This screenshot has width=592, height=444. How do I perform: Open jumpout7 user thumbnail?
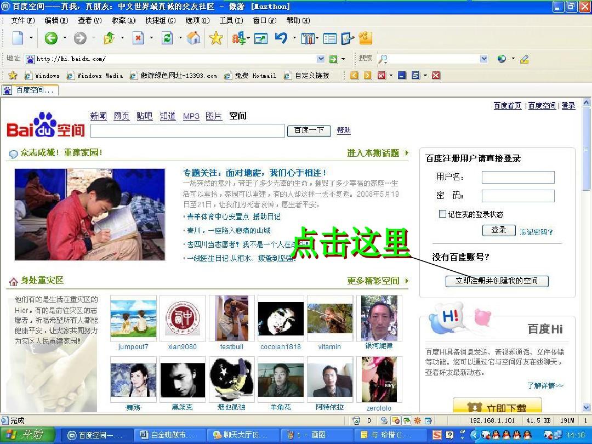pyautogui.click(x=133, y=318)
